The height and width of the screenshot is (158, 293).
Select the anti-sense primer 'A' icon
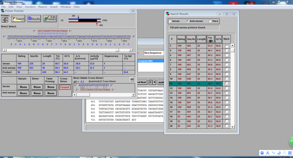(7, 20)
